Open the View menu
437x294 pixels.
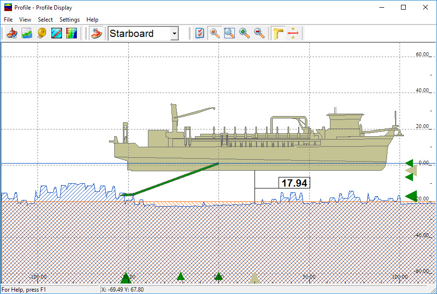coord(25,20)
